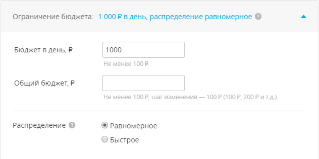Select the Равномерное radio button
The height and width of the screenshot is (159, 319).
pos(105,125)
